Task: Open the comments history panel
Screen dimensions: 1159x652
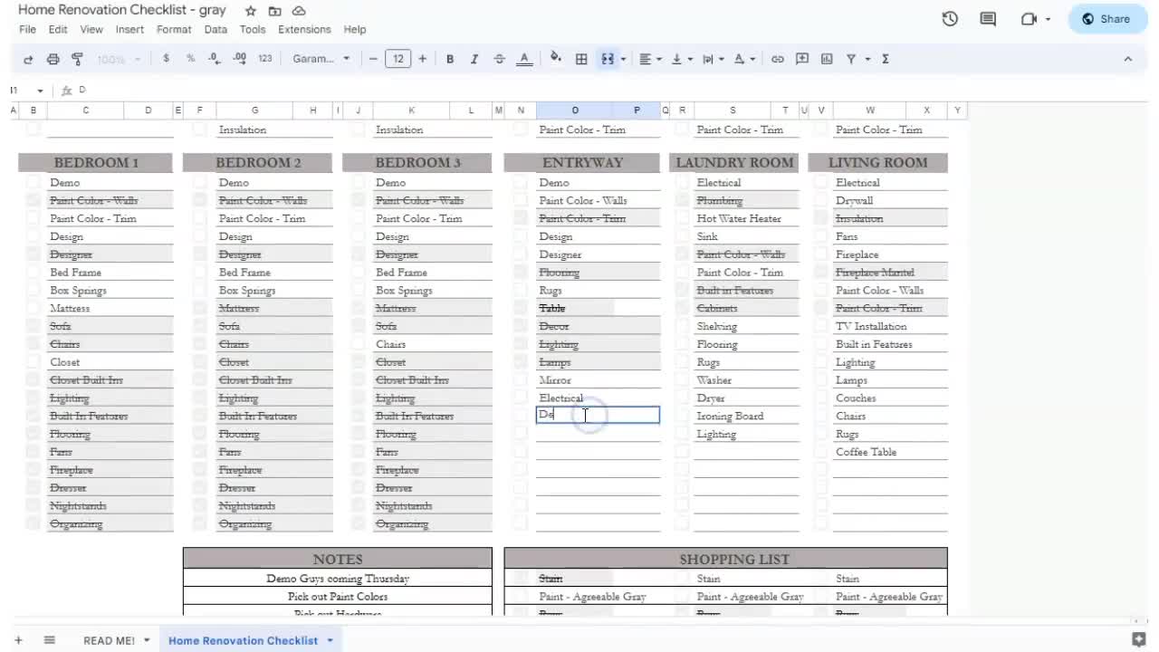Action: [988, 18]
